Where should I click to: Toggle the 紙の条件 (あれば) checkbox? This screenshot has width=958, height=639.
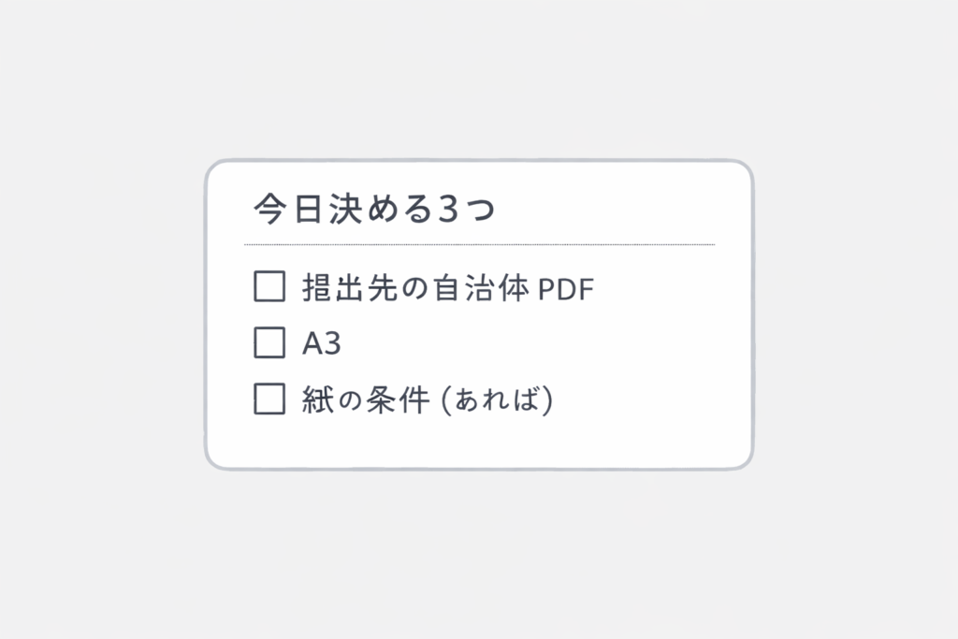tap(269, 399)
